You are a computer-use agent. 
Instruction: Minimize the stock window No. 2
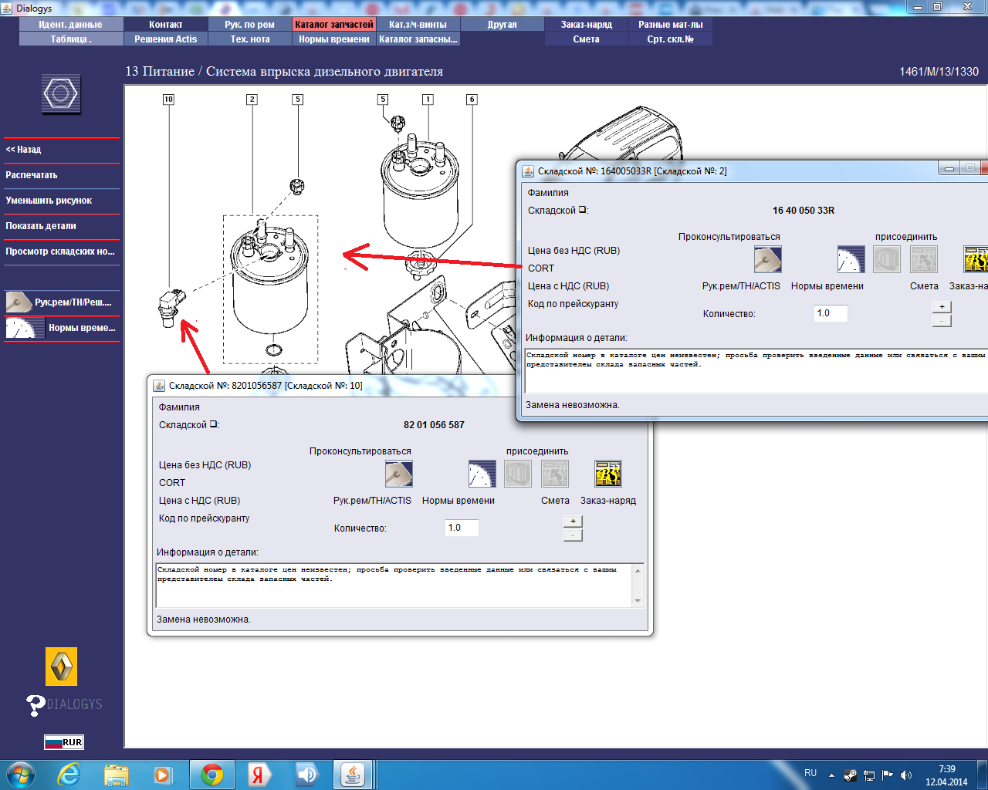[949, 169]
